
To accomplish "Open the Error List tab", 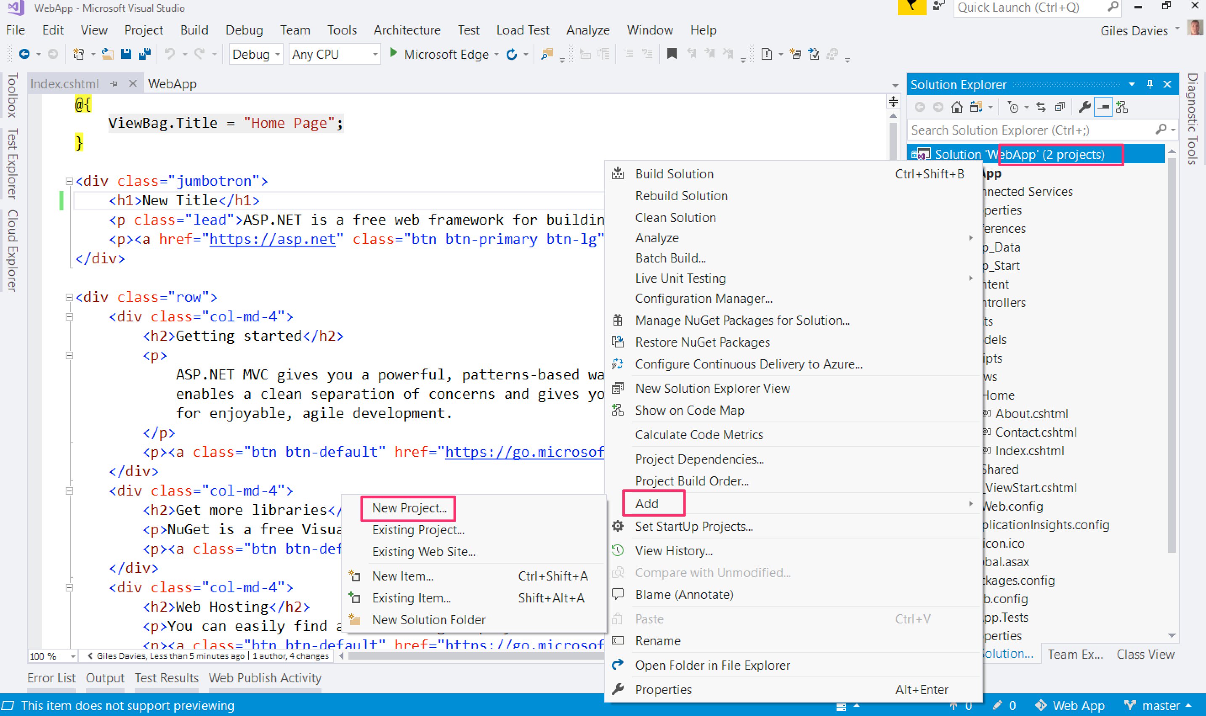I will [x=51, y=678].
